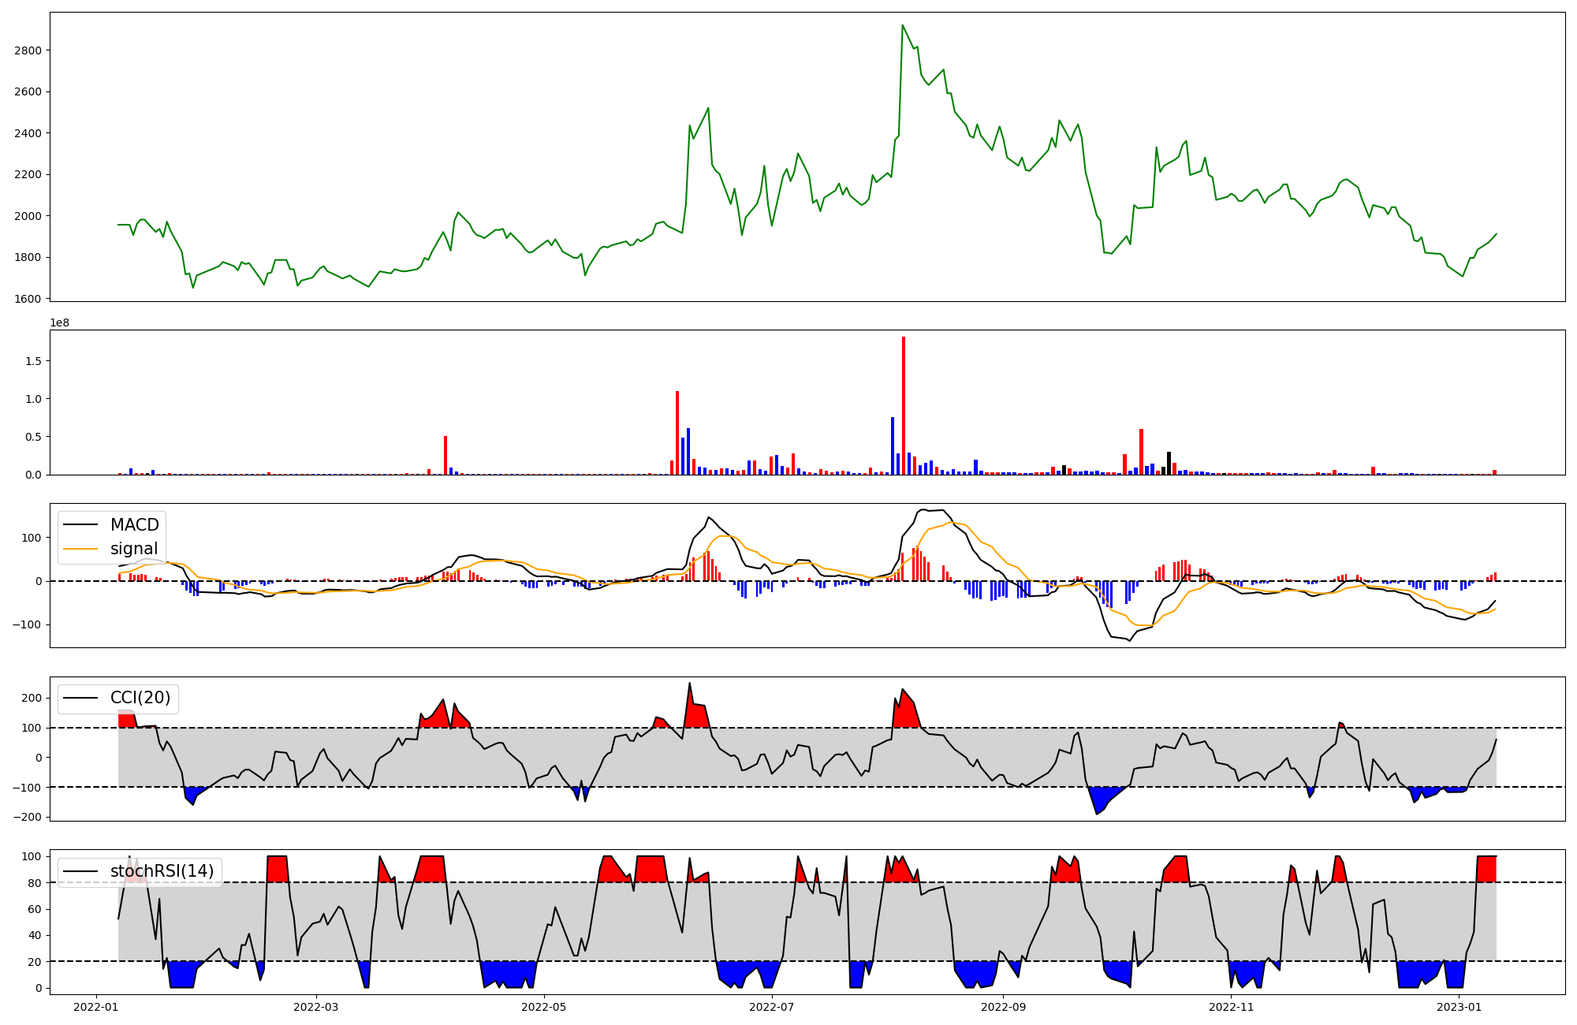
Task: Click the 2022-05 date axis label
Action: coord(544,1007)
